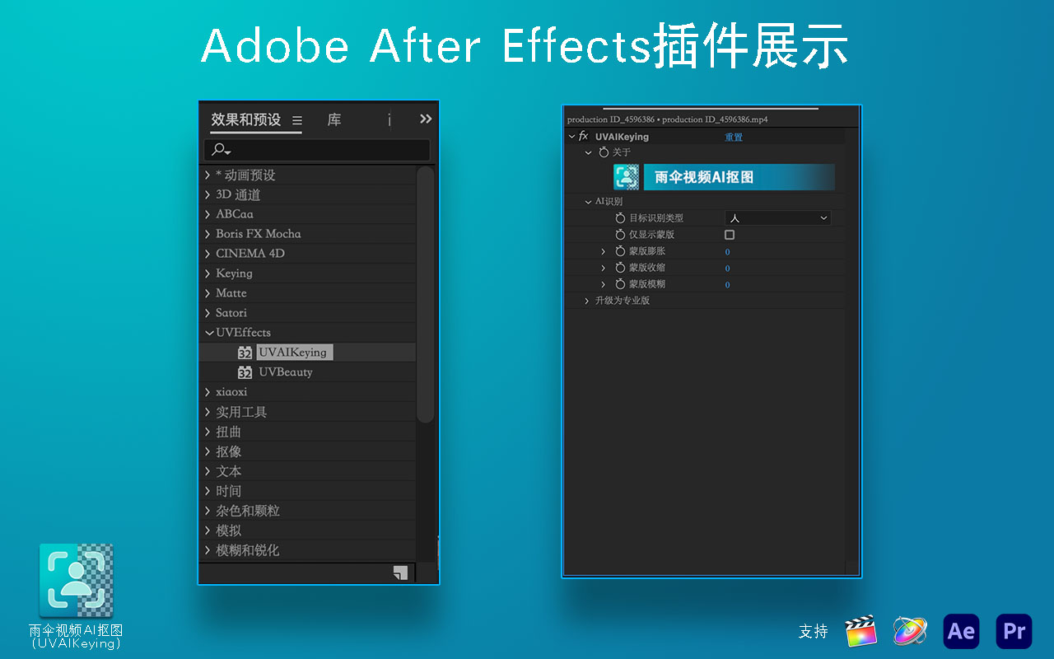Click the effects list vertical scrollbar
The image size is (1054, 659).
coord(425,295)
